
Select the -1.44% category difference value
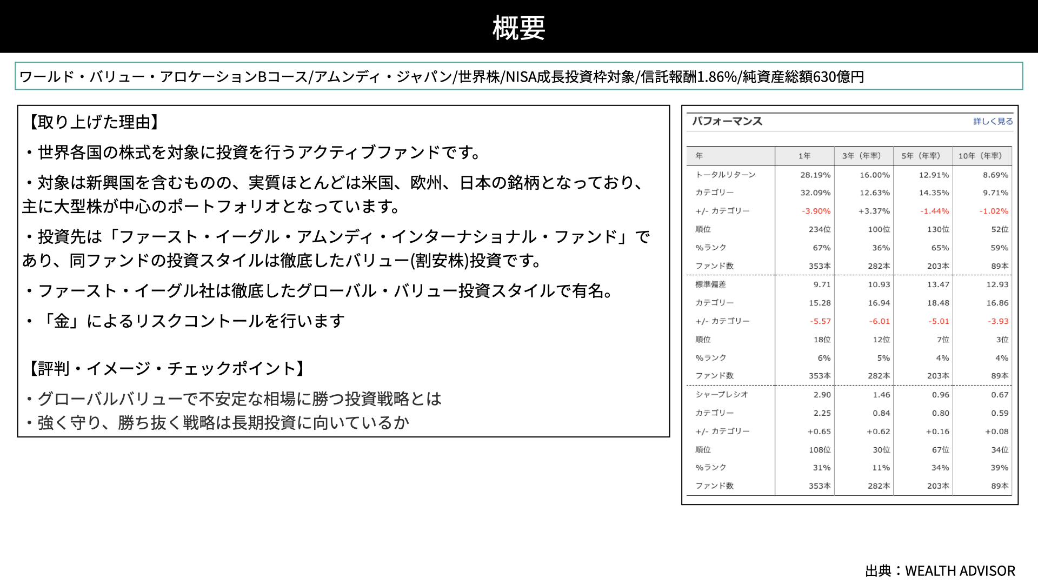(x=934, y=211)
